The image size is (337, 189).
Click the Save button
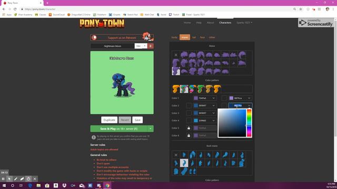pos(137,120)
